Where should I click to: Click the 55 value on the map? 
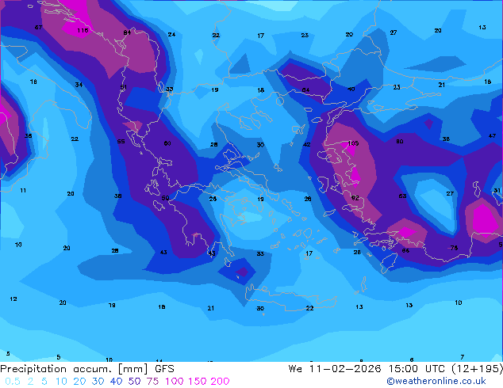[x=121, y=141]
